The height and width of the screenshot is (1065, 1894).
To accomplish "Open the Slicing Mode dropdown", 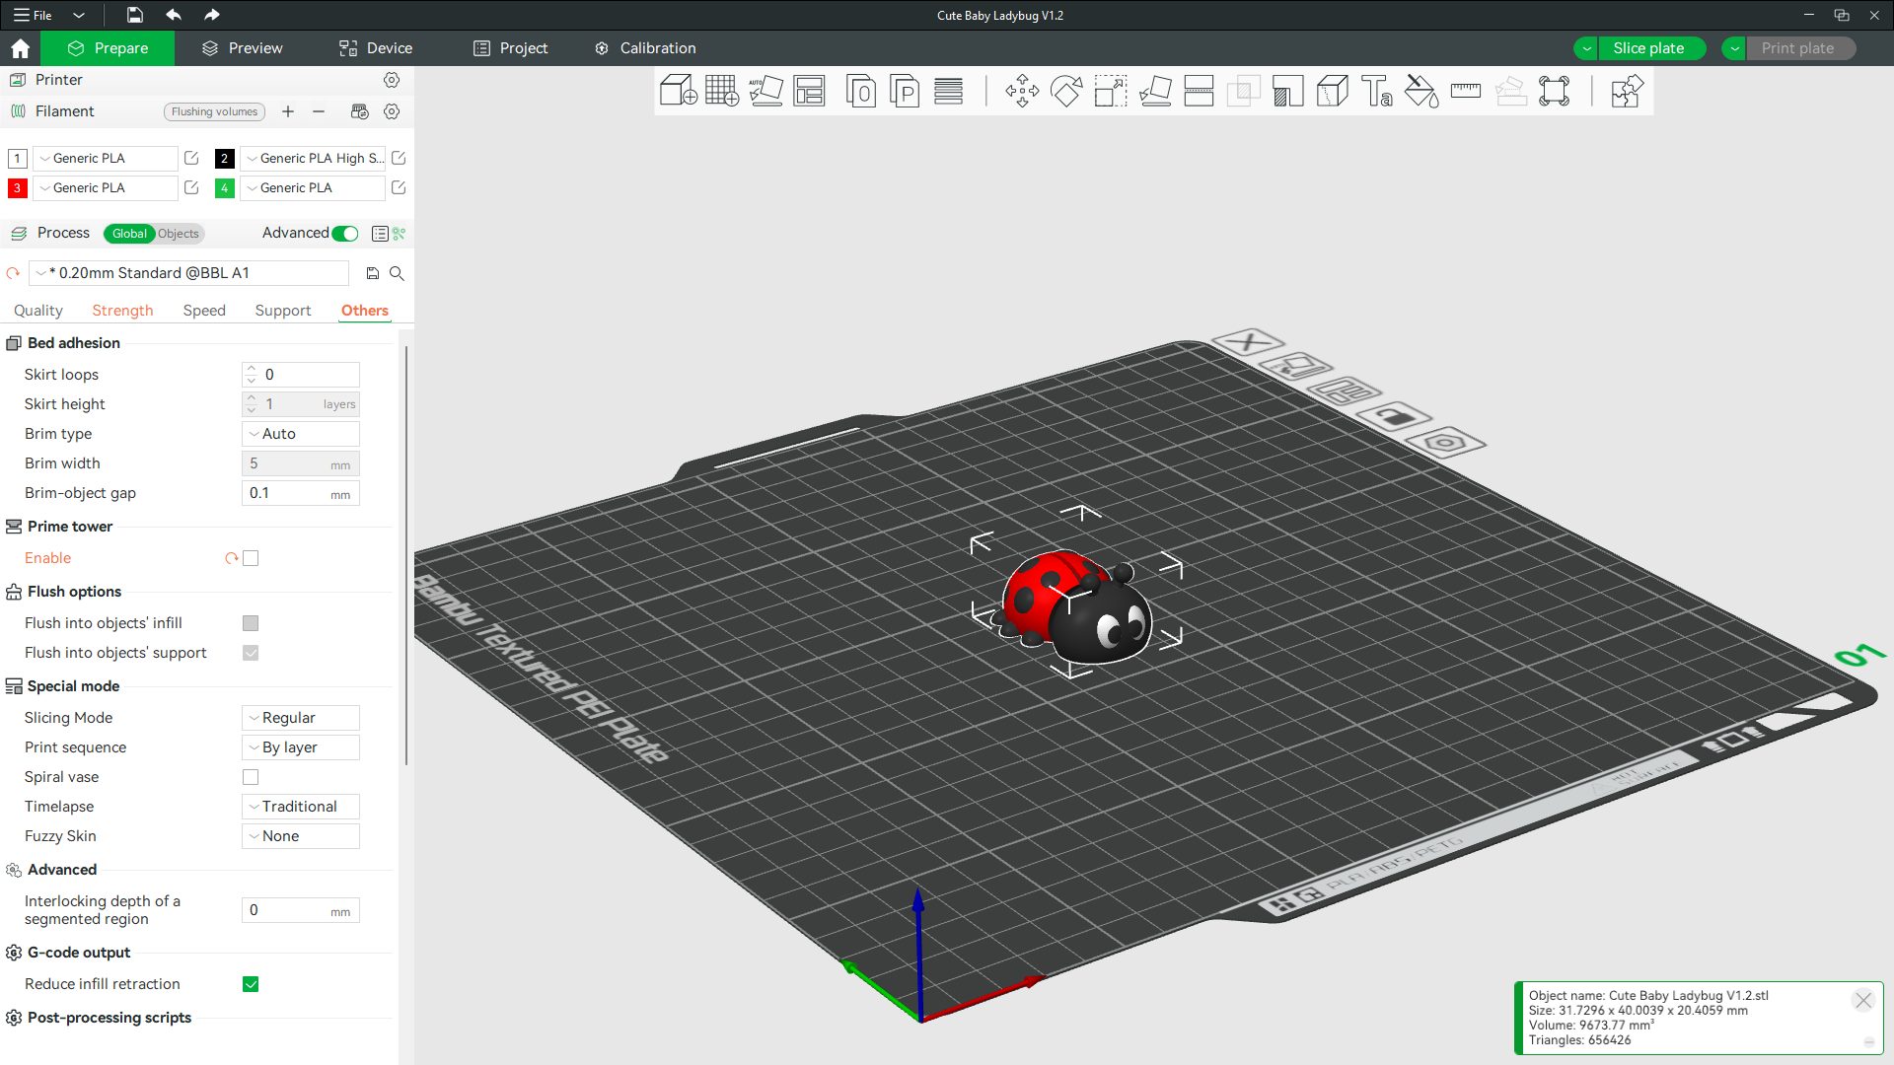I will (x=300, y=718).
